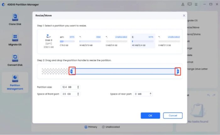Image resolution: width=220 pixels, height=135 pixels.
Task: Adjust Space of front part stepper
Action: (78, 94)
